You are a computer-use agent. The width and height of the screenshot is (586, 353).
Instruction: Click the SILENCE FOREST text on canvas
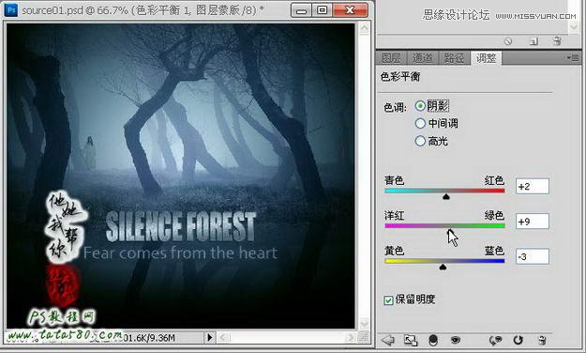tap(181, 227)
